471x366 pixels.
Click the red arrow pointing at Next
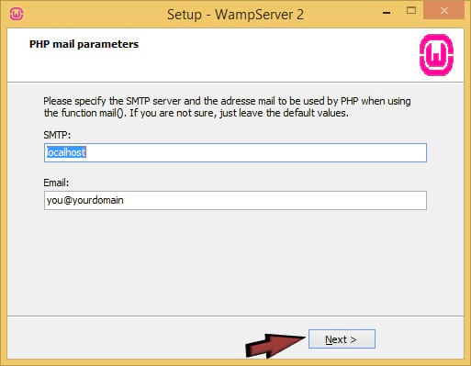pos(275,346)
